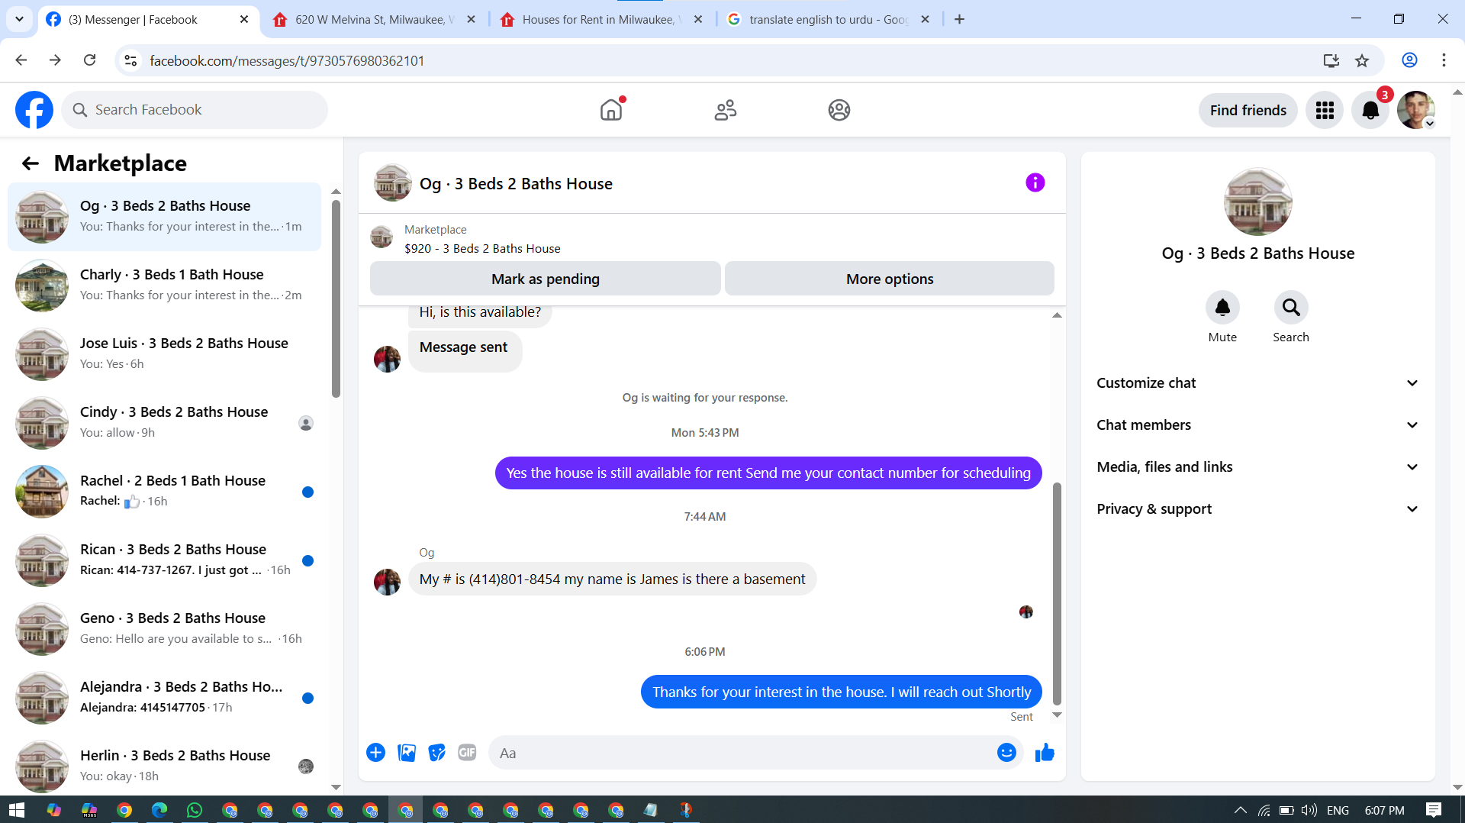Image resolution: width=1465 pixels, height=823 pixels.
Task: Open the notifications bell with 3 alerts
Action: coord(1370,110)
